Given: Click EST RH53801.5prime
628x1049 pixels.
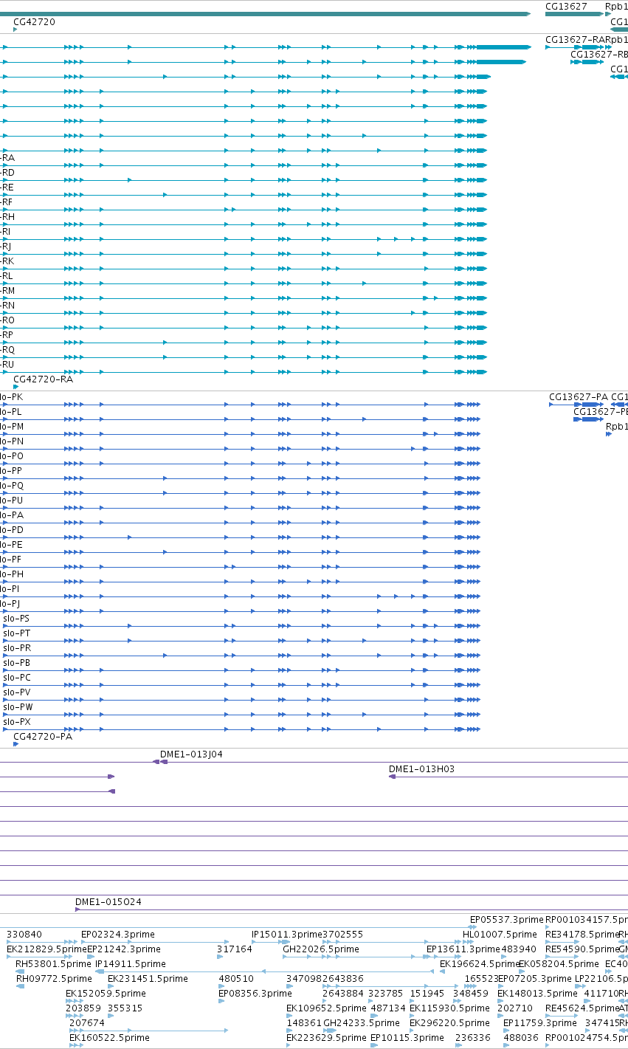Looking at the screenshot, I should pyautogui.click(x=54, y=964).
